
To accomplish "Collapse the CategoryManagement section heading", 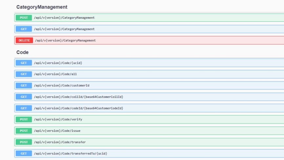I will click(42, 7).
